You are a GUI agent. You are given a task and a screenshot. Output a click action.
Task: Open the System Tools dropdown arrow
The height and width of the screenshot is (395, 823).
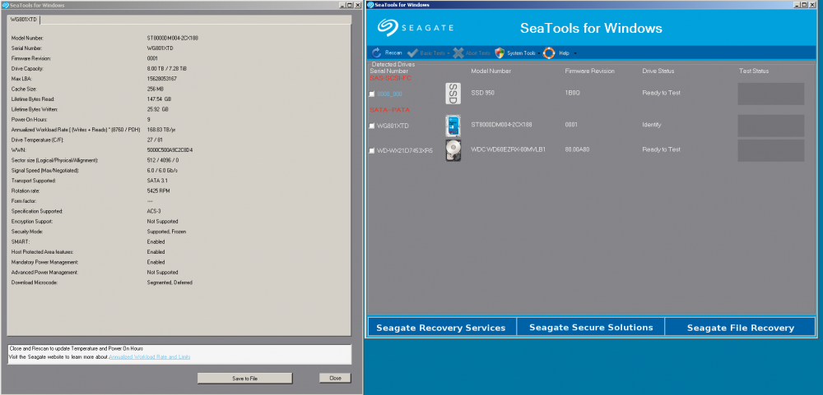pyautogui.click(x=539, y=53)
